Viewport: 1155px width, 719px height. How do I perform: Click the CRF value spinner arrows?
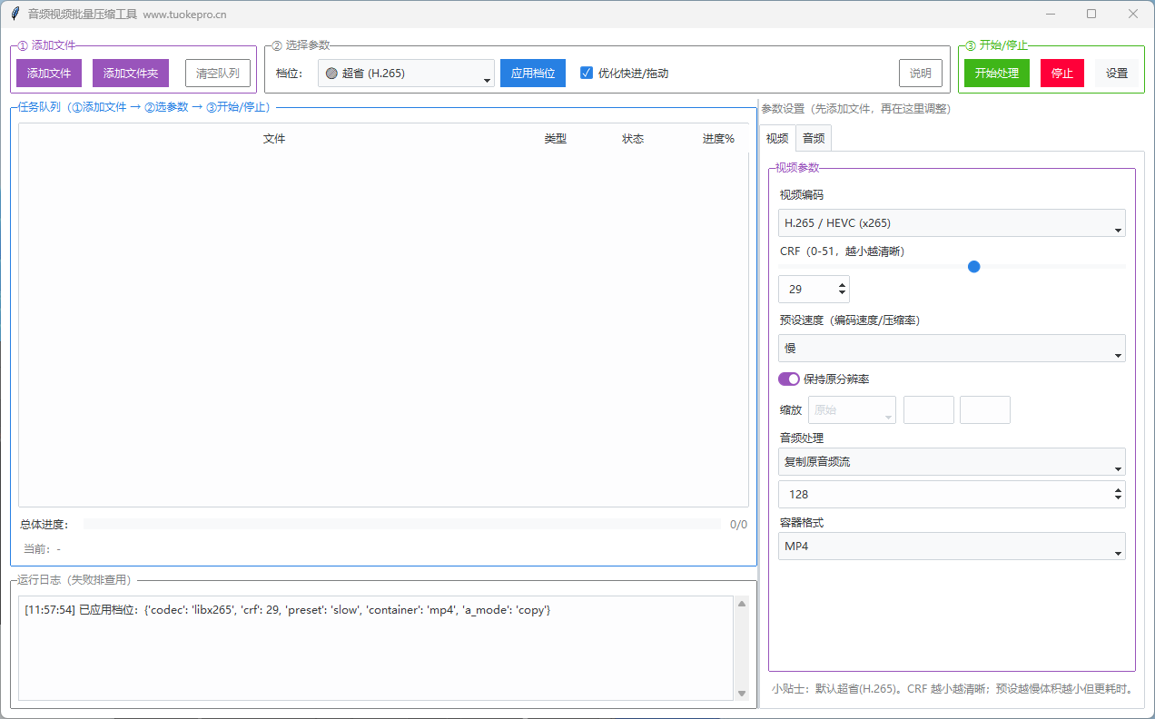[842, 290]
